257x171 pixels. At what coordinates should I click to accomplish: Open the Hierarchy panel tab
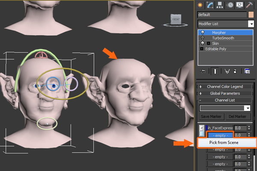pos(220,5)
